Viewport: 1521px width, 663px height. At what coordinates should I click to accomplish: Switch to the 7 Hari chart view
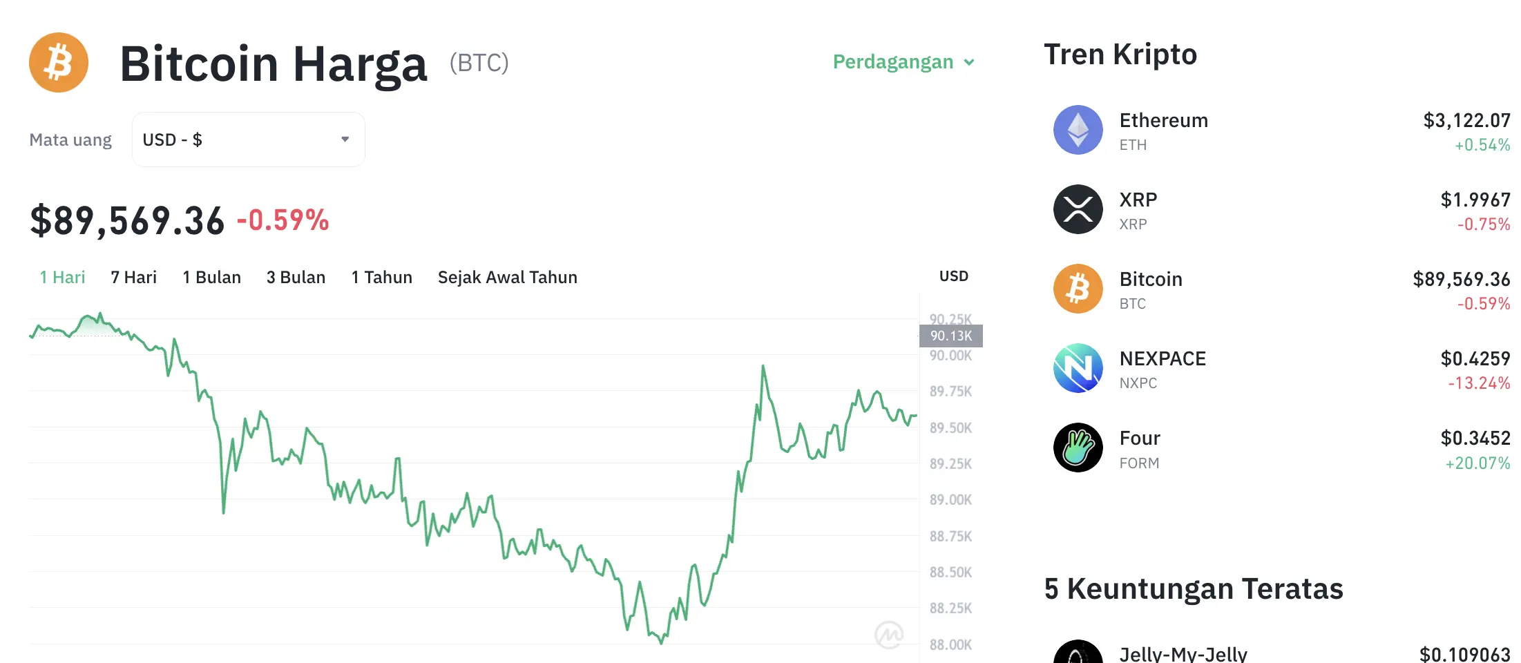133,277
